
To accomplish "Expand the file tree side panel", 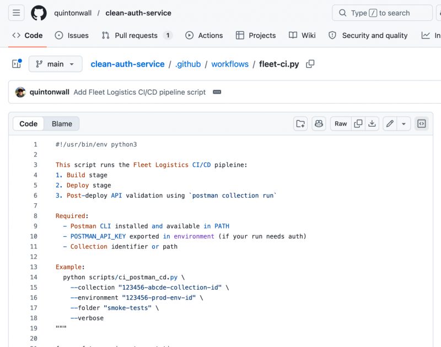I will click(17, 64).
